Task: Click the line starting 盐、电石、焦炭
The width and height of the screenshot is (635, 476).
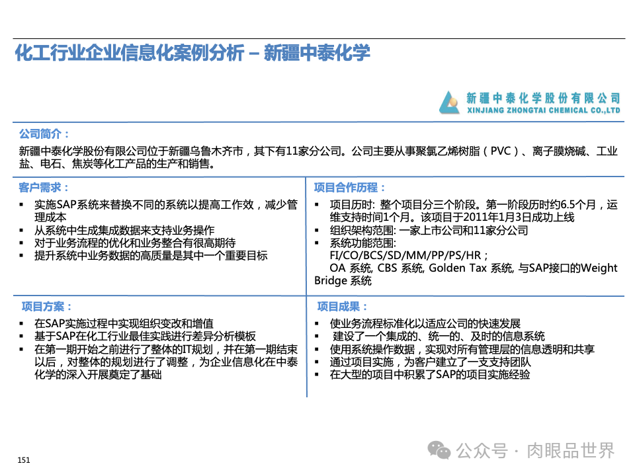Action: 116,164
